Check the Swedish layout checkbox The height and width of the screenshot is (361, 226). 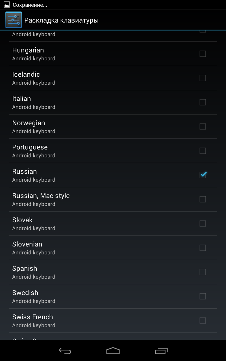(203, 296)
